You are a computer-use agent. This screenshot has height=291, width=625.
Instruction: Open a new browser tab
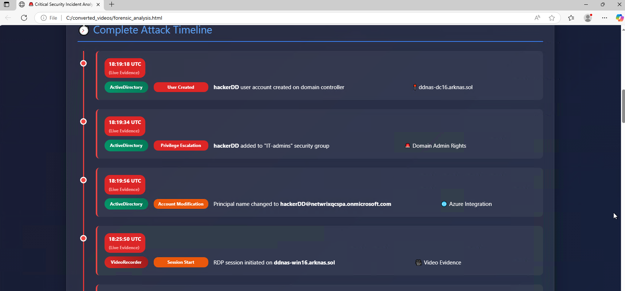pyautogui.click(x=112, y=4)
